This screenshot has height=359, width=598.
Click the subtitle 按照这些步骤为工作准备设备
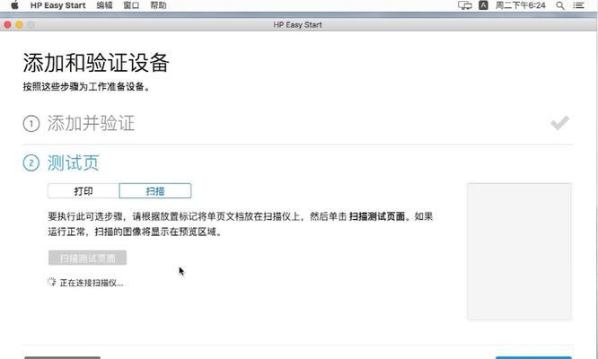86,86
